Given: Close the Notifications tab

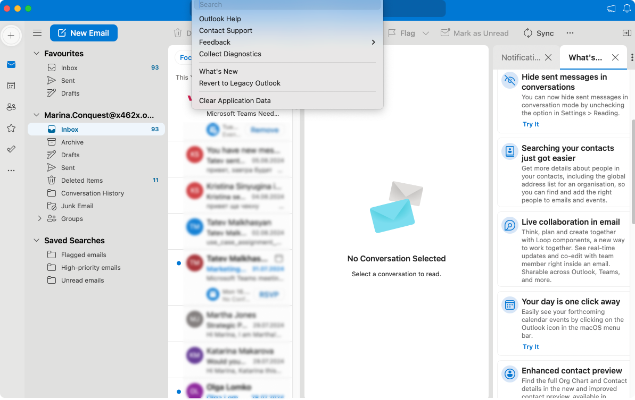Looking at the screenshot, I should (548, 57).
